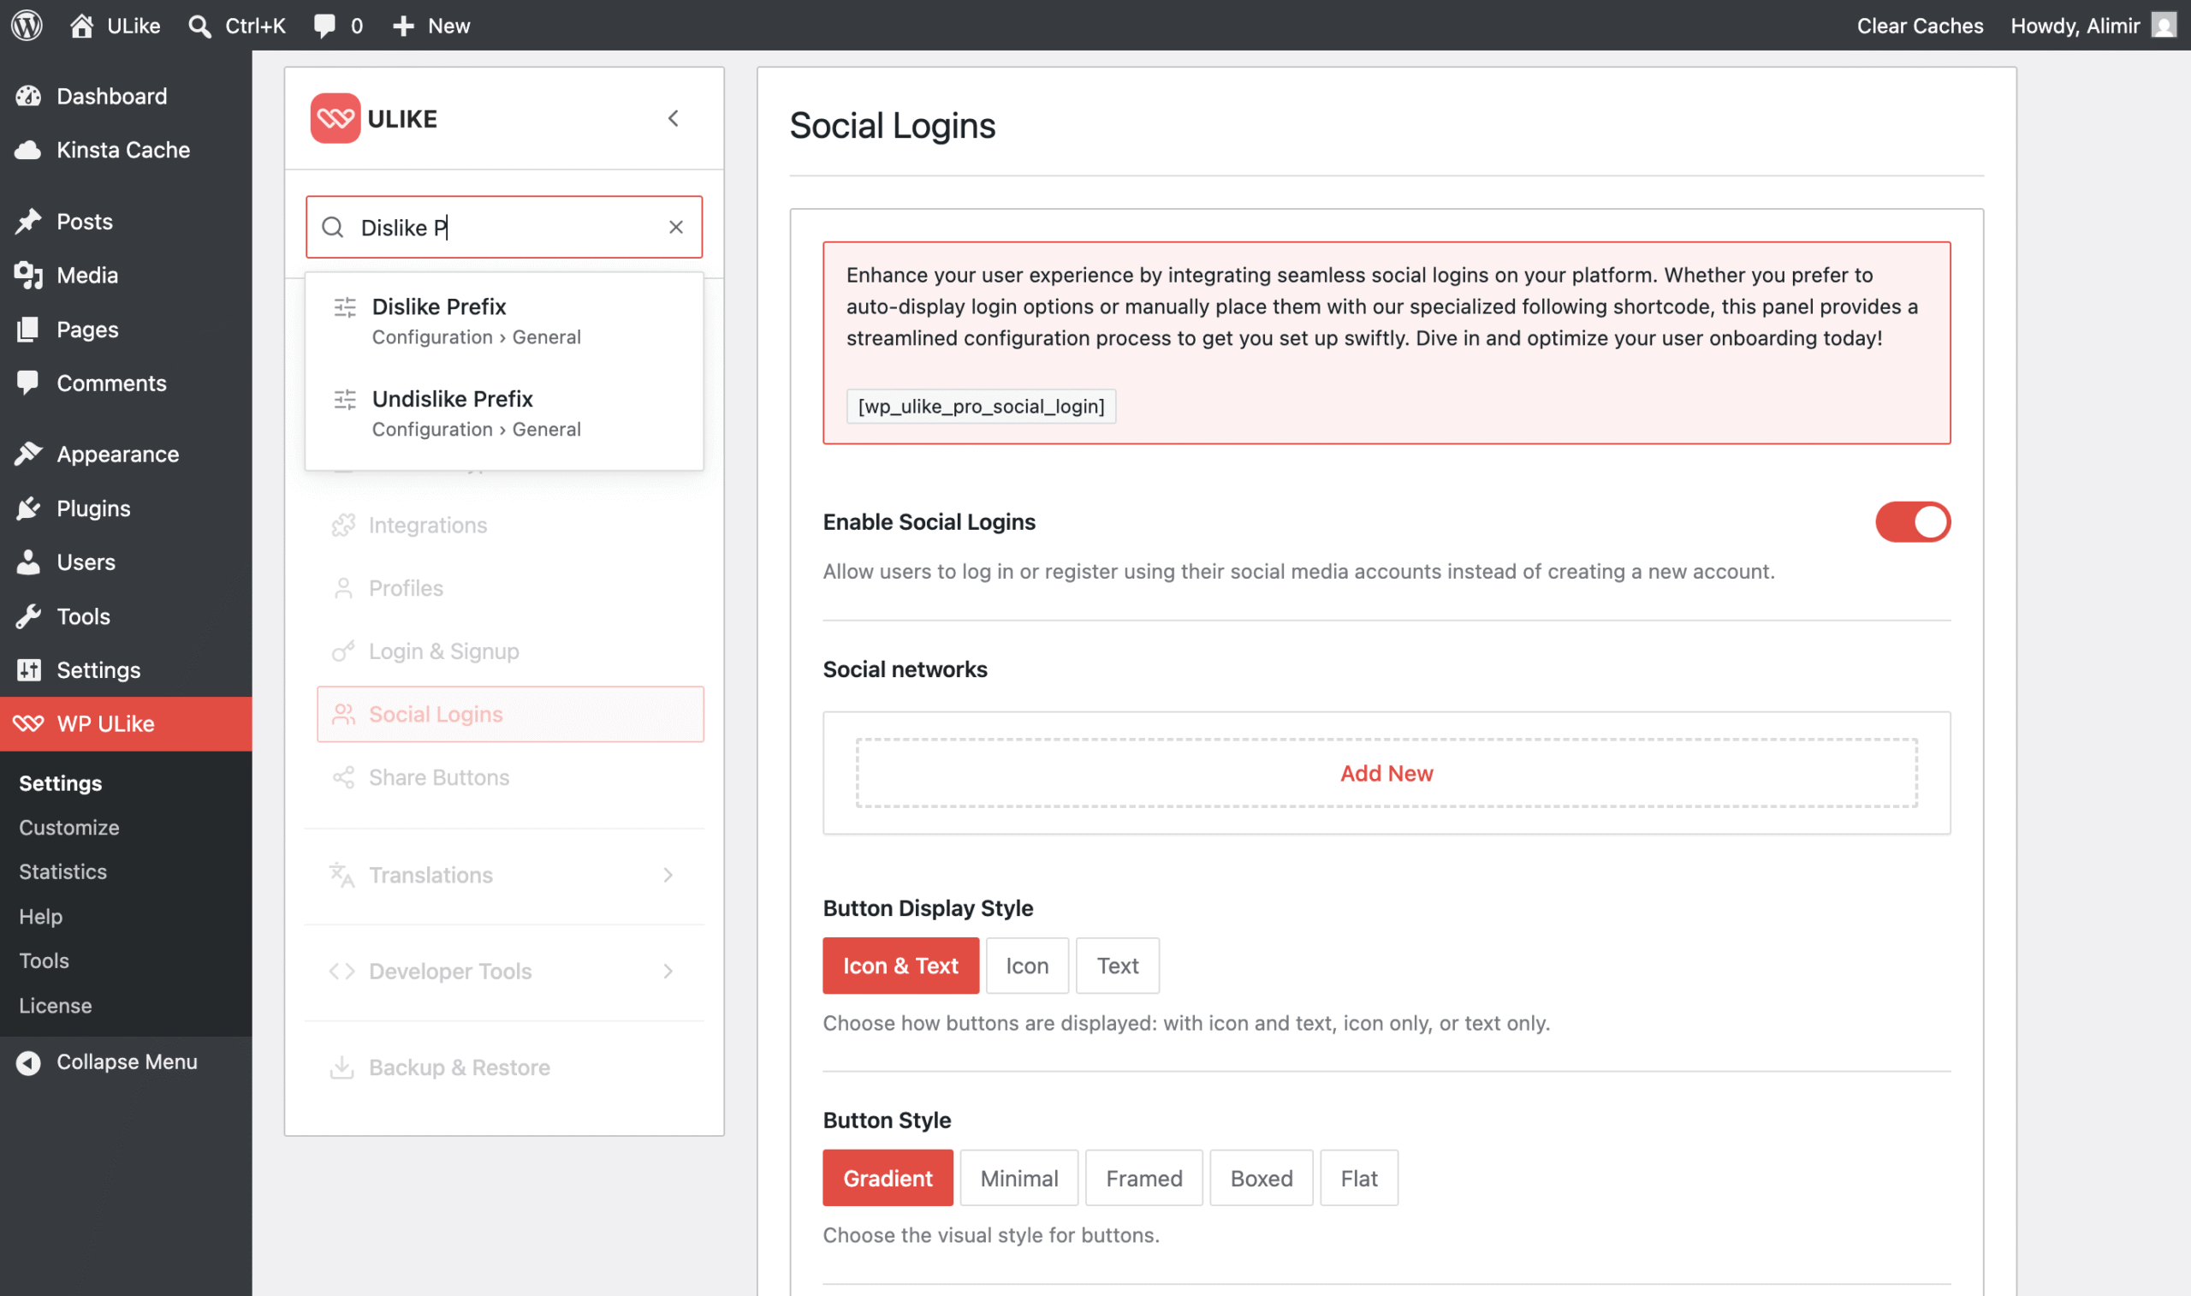2191x1296 pixels.
Task: Toggle Enable Social Logins switch
Action: [1913, 522]
